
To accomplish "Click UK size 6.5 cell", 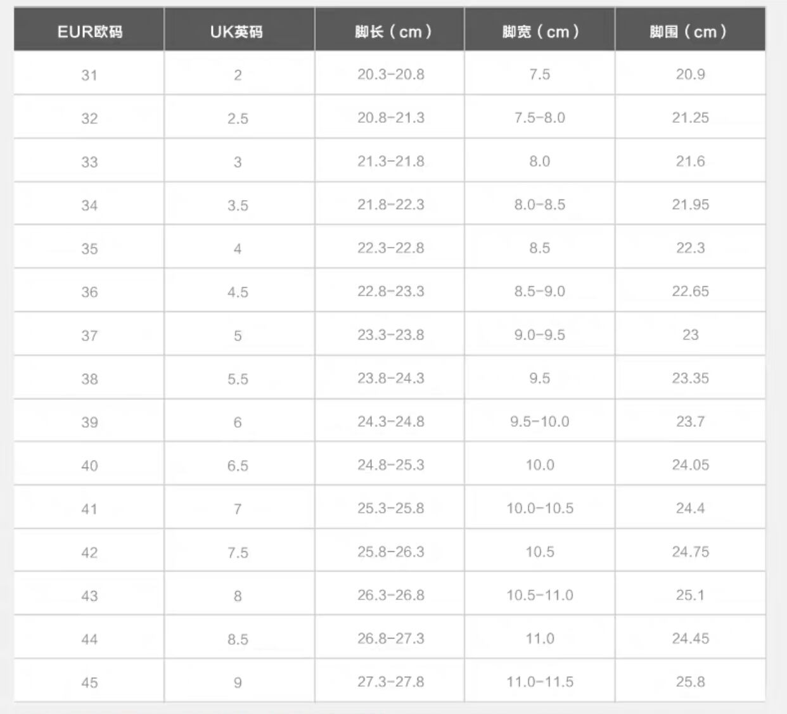I will coord(238,466).
